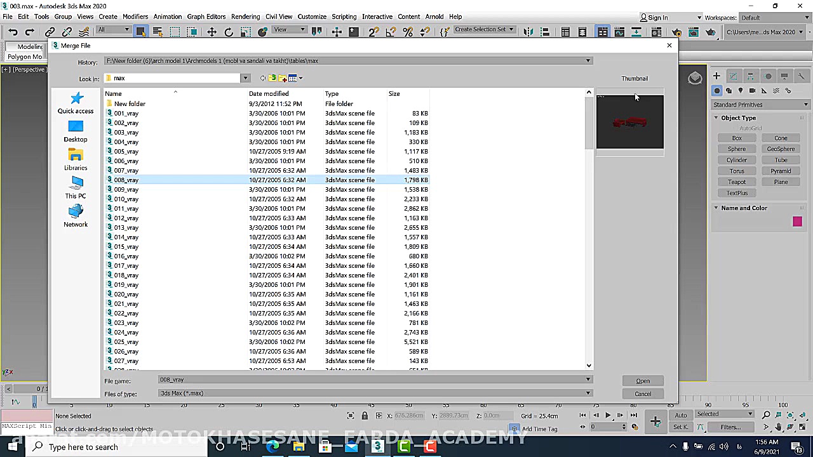Open the View coordinate system dropdown
This screenshot has height=457, width=813.
click(288, 30)
